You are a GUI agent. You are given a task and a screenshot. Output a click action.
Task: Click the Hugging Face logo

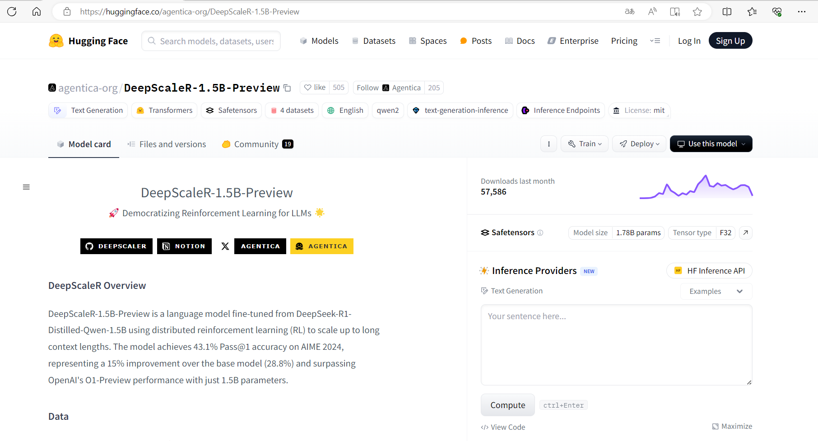[x=88, y=41]
